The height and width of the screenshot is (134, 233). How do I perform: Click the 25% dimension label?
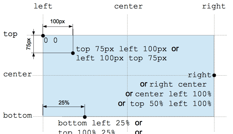pos(64,103)
